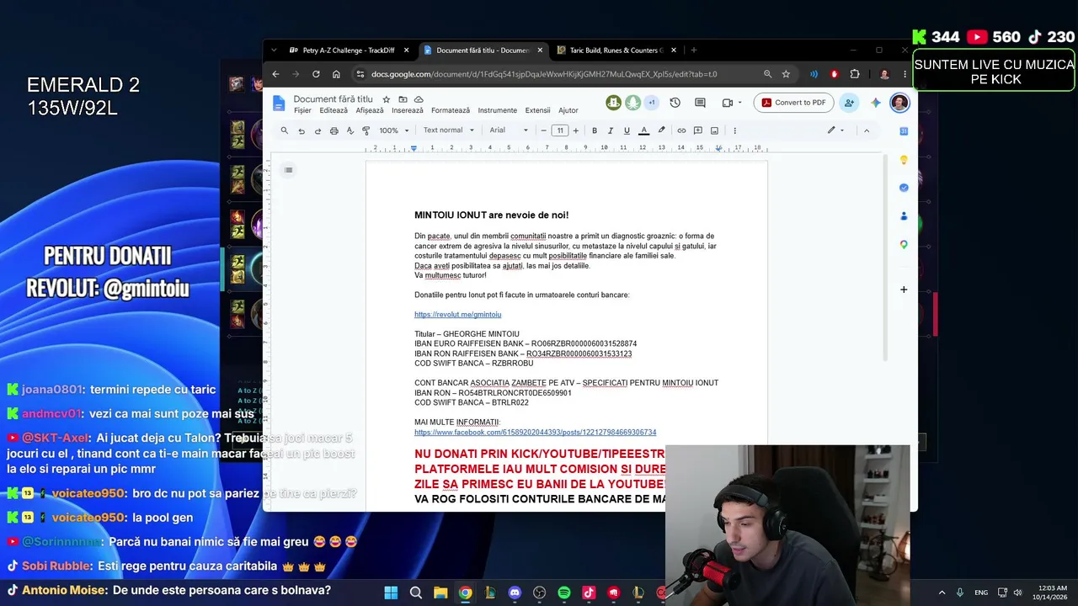Click the share people-plus button

(849, 103)
